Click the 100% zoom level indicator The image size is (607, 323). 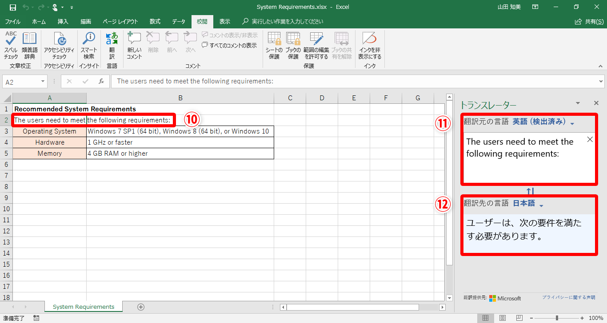tap(596, 318)
